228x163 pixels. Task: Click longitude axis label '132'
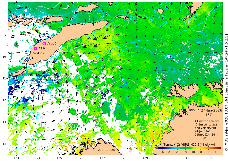point(210,158)
